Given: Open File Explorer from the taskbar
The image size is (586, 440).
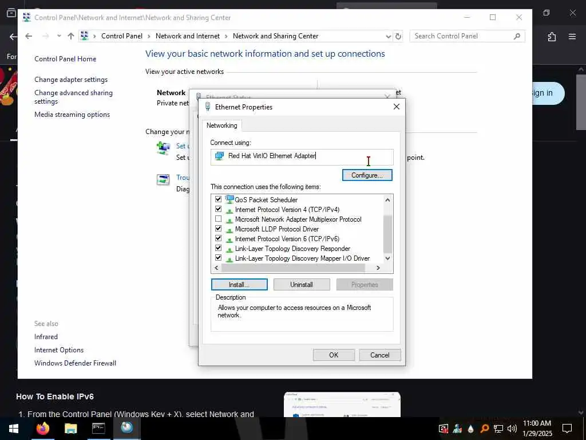Looking at the screenshot, I should [70, 428].
